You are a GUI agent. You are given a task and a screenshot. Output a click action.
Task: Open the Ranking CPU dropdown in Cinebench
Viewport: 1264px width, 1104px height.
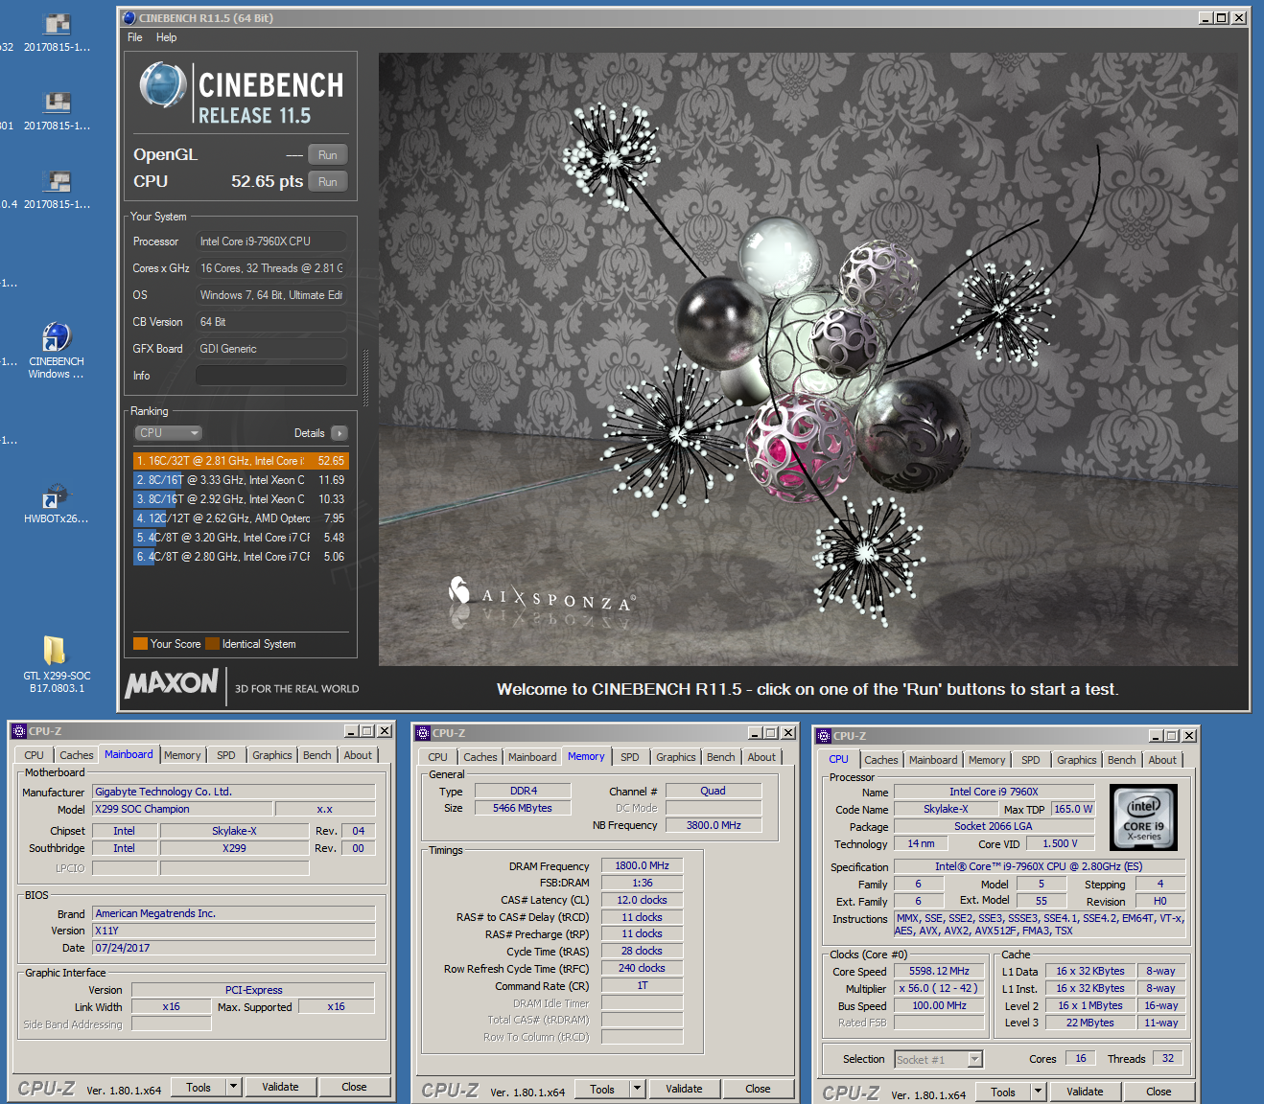168,433
